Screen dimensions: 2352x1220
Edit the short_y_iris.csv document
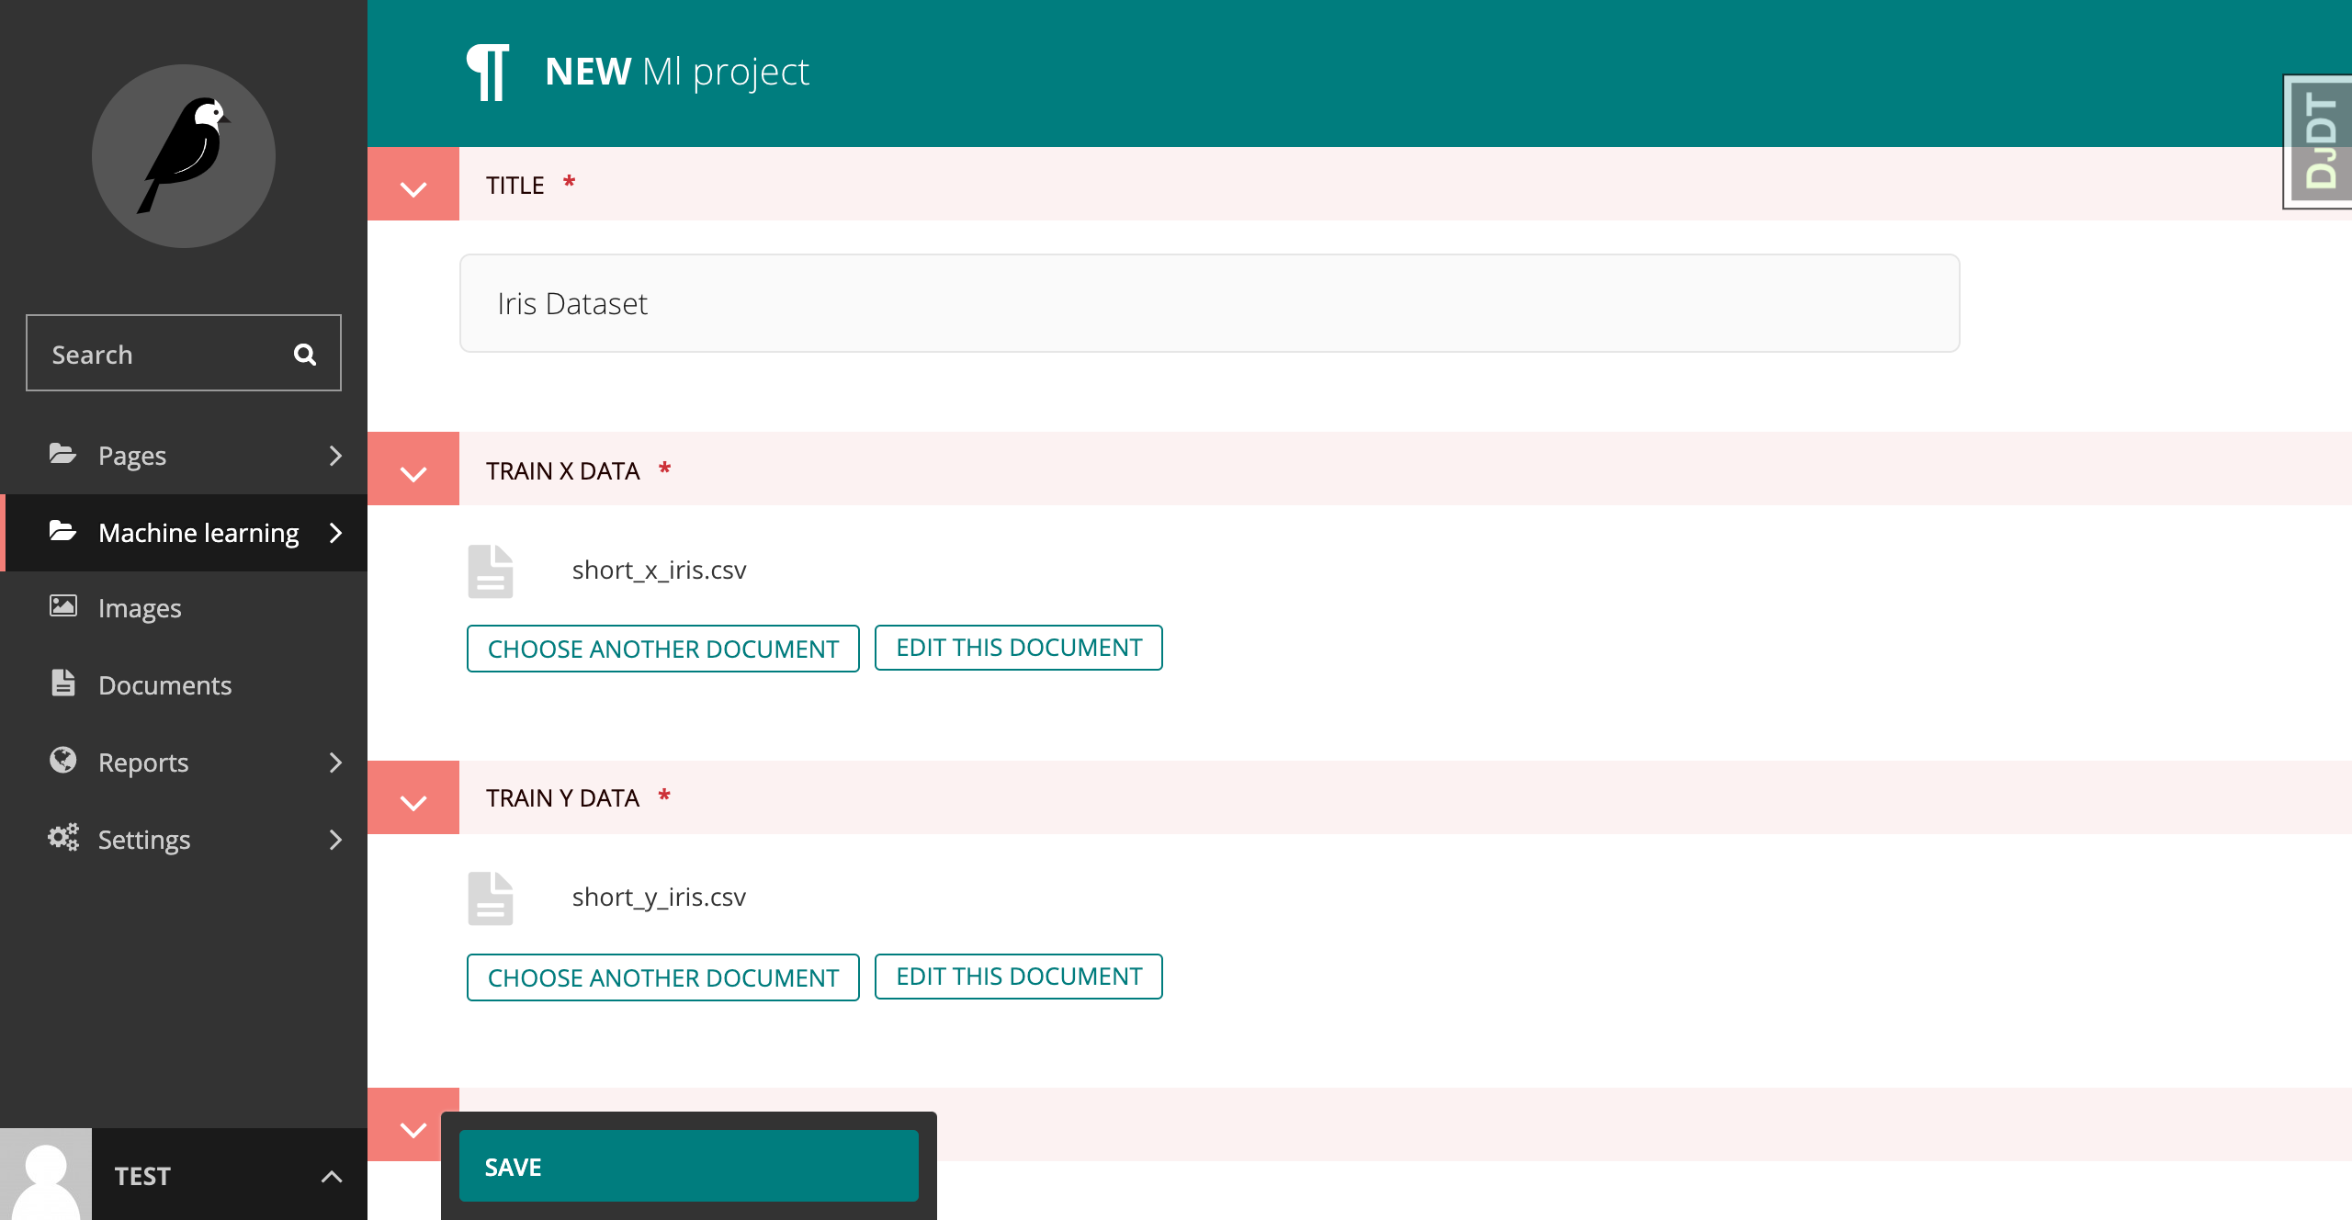click(1018, 977)
